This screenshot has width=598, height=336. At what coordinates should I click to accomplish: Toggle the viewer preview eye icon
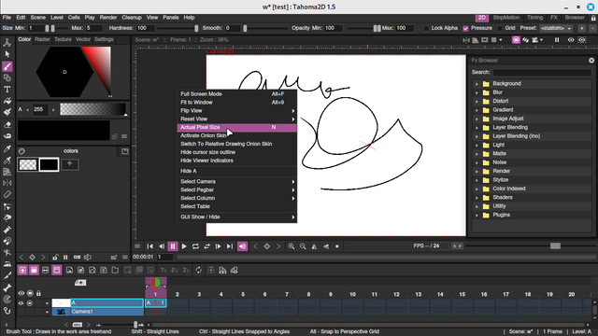click(571, 39)
